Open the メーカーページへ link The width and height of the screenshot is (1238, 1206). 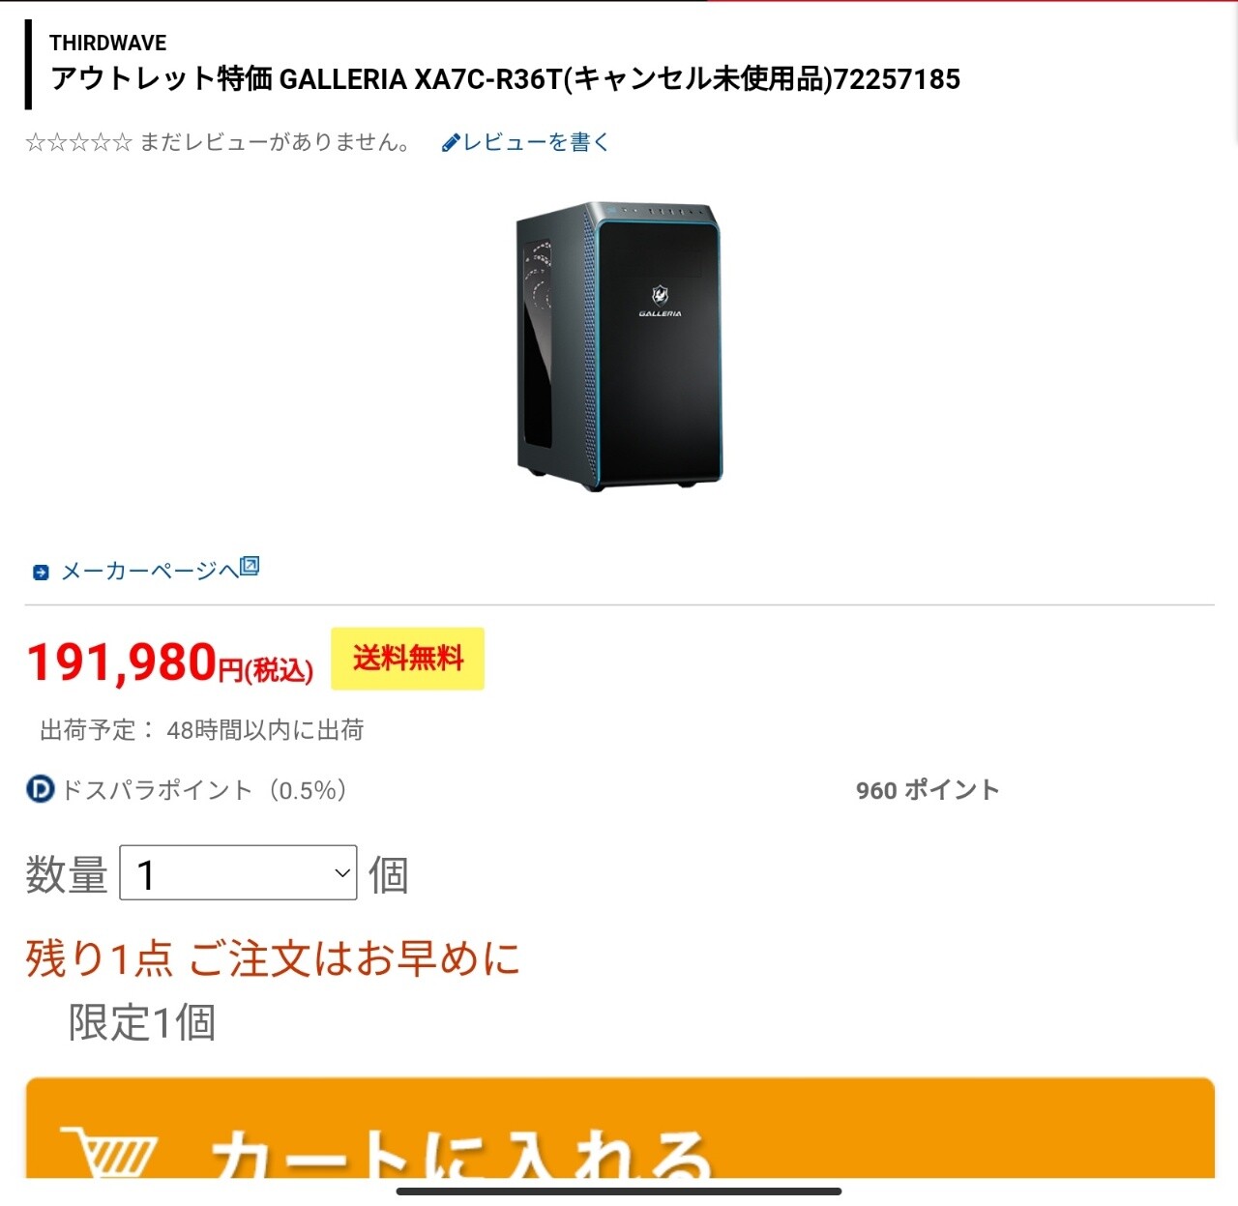(x=149, y=571)
